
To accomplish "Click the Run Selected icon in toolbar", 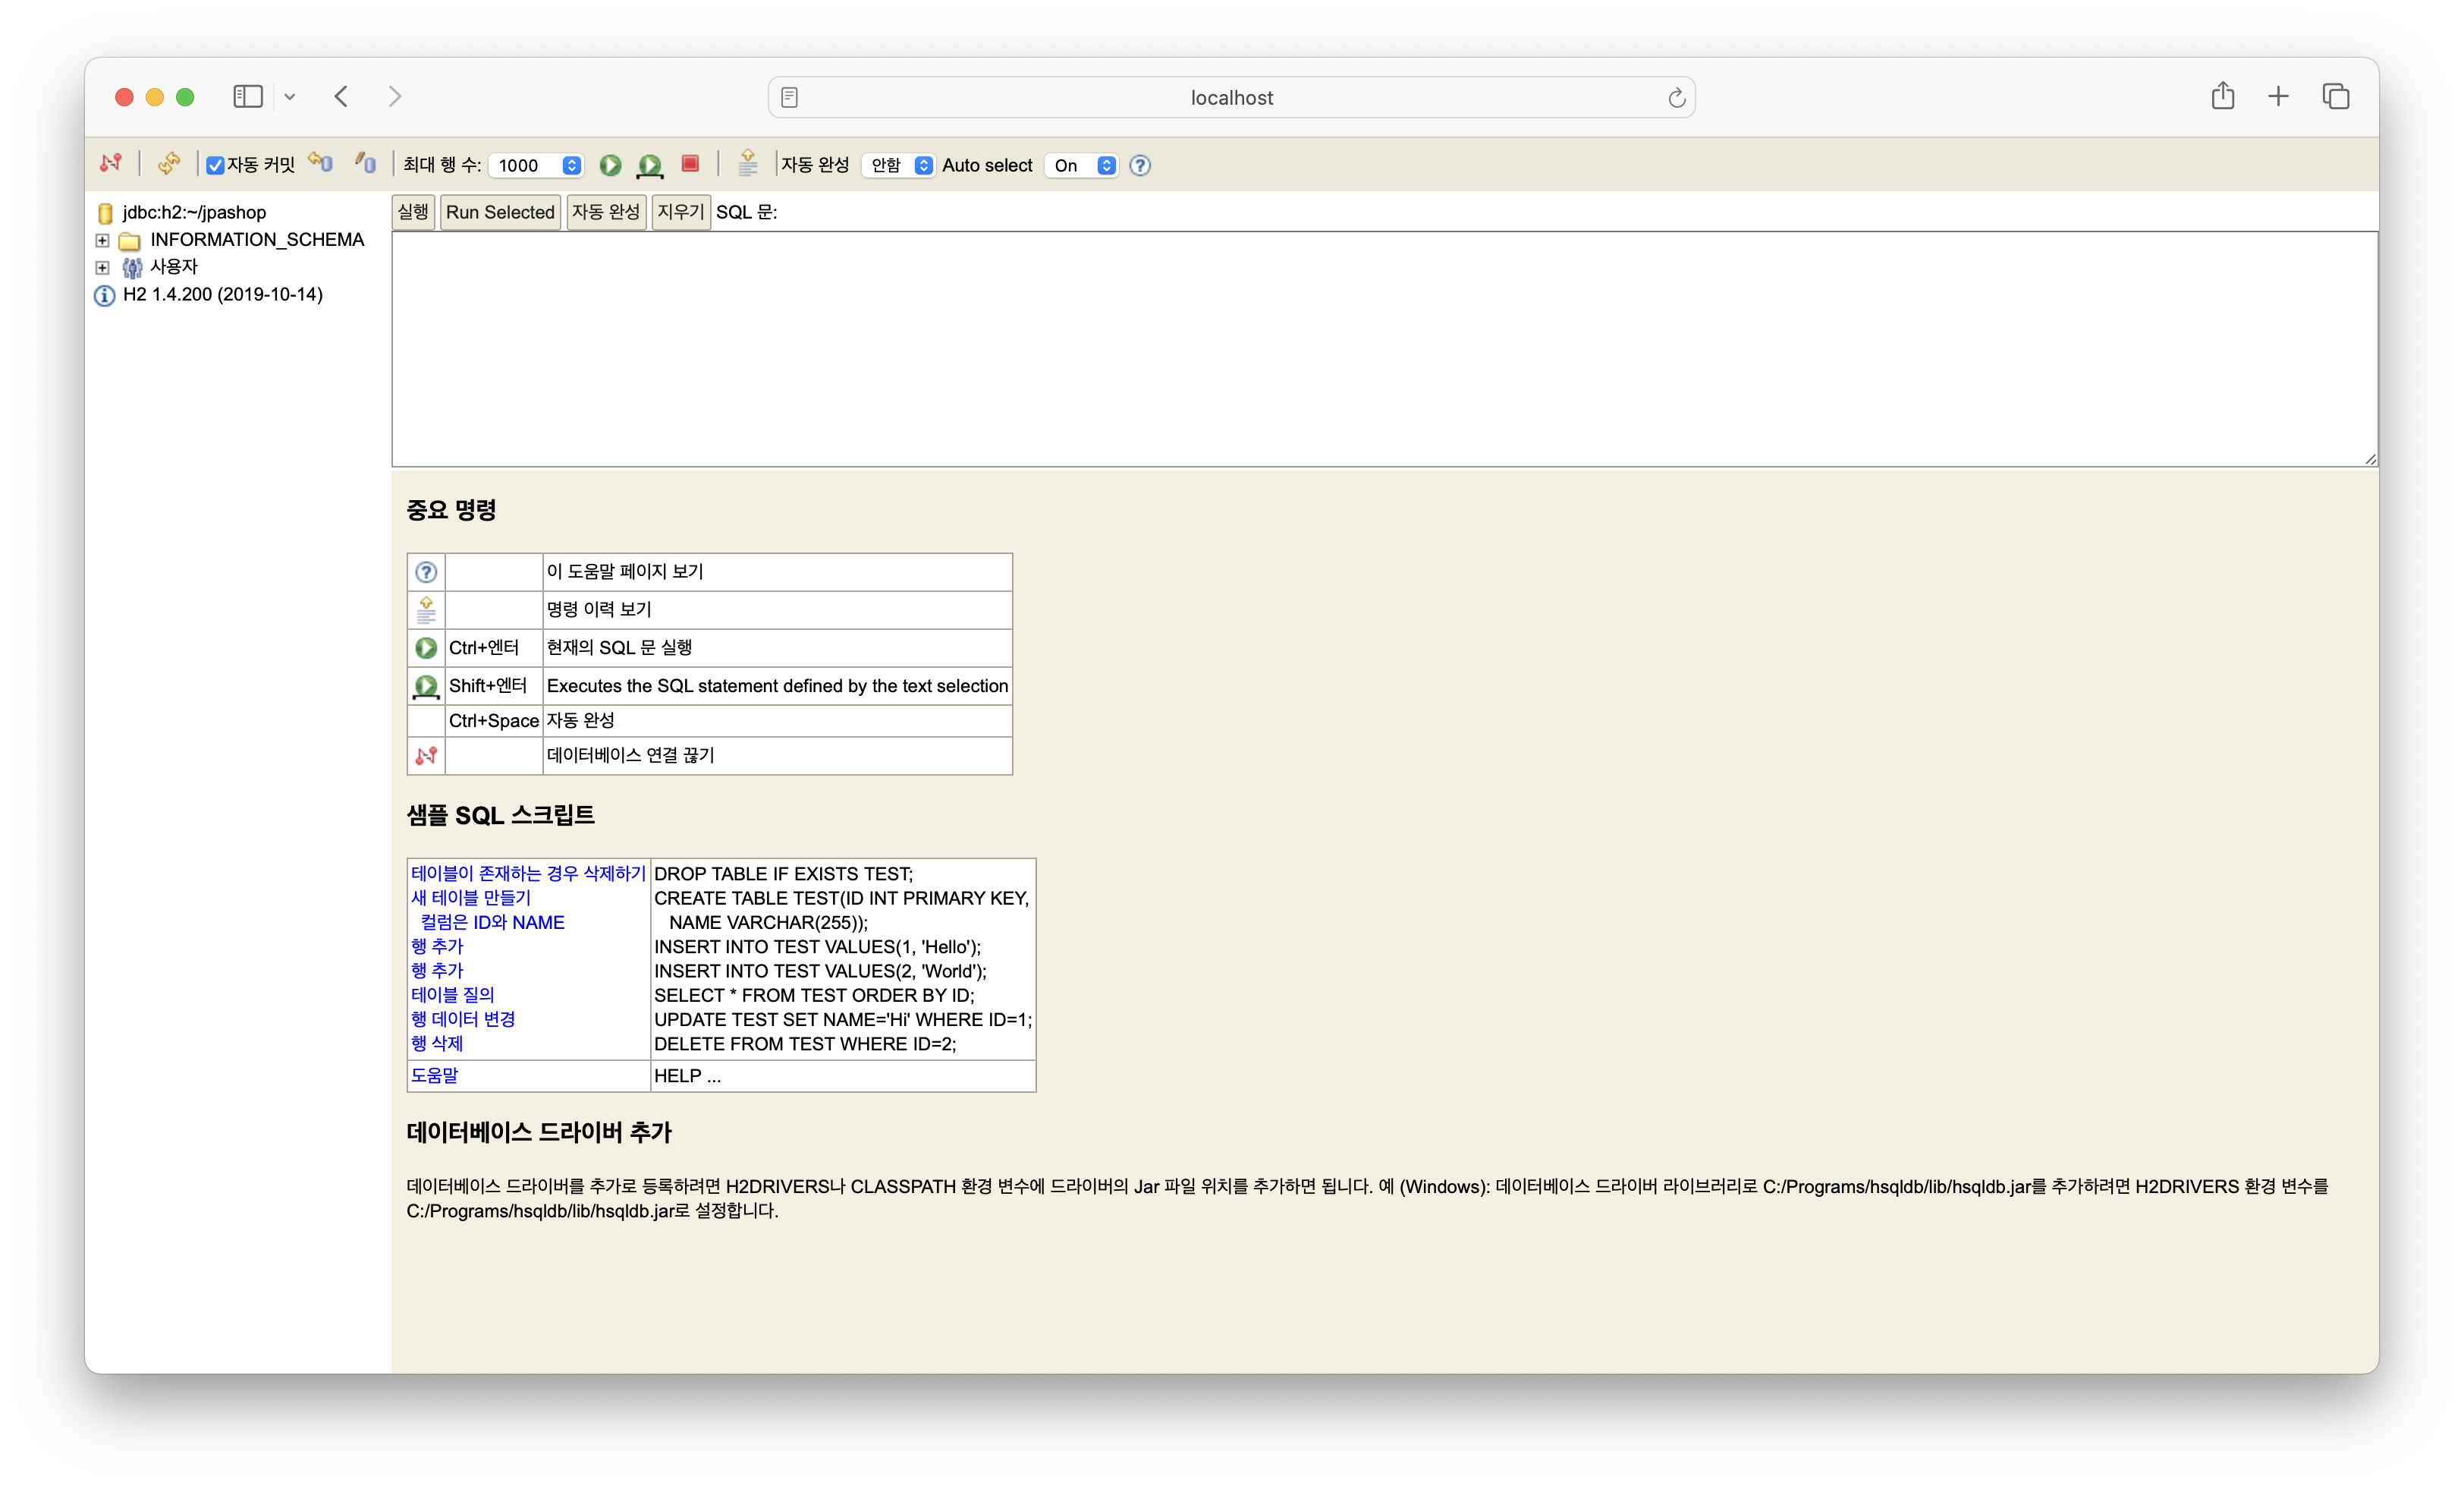I will (650, 165).
